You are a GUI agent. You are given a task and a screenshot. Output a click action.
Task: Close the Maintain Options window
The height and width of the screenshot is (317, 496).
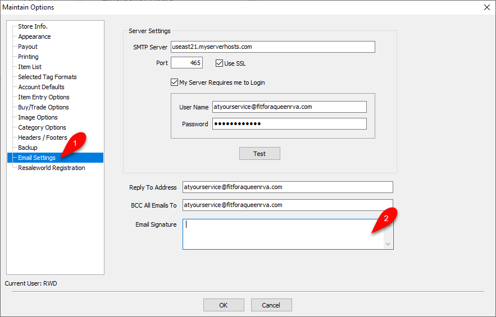tap(487, 7)
